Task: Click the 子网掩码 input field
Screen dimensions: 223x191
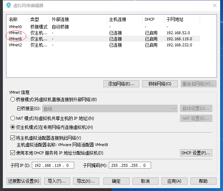Action: [130, 165]
